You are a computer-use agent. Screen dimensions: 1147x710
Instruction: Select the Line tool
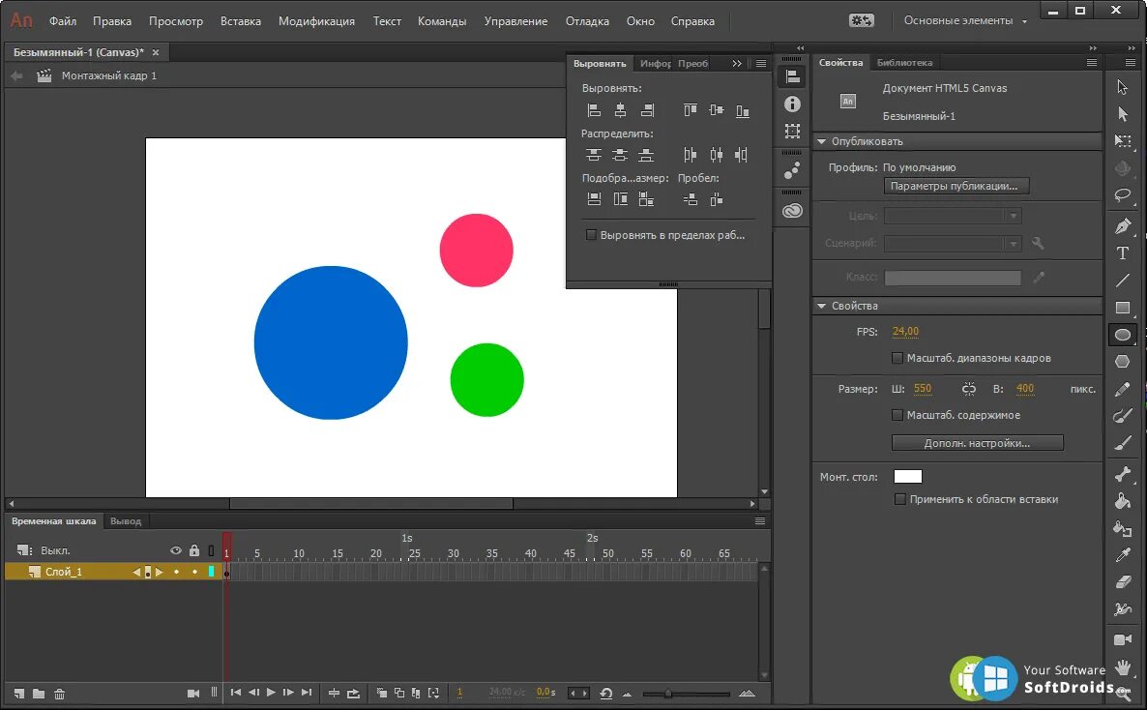point(1122,281)
